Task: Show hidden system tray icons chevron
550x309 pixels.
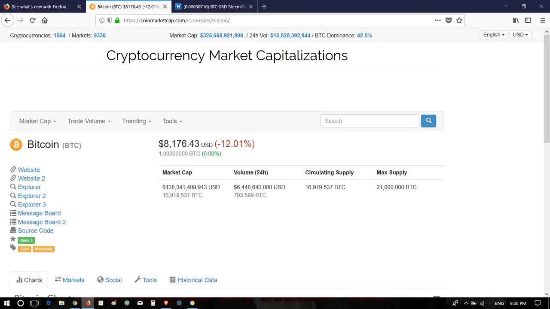Action: (x=466, y=303)
